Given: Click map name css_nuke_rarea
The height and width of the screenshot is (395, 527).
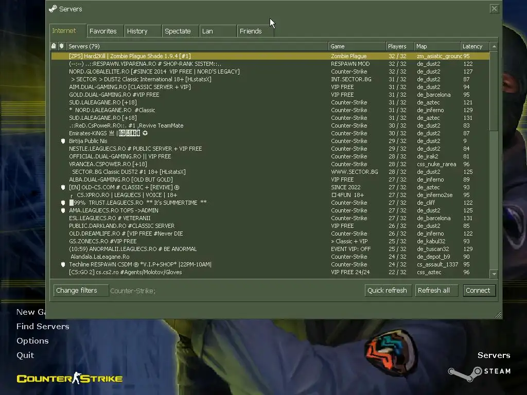Looking at the screenshot, I should 436,164.
